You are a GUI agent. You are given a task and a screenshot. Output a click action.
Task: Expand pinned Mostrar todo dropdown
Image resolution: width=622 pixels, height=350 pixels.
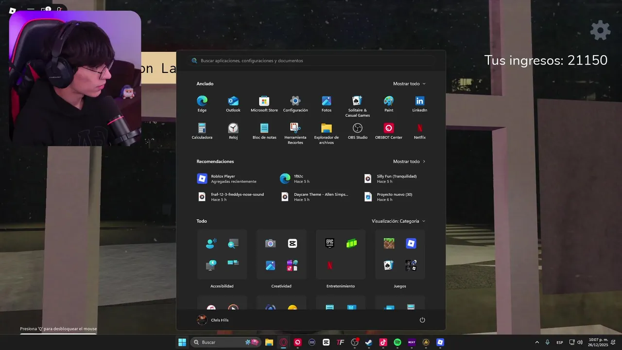coord(409,84)
